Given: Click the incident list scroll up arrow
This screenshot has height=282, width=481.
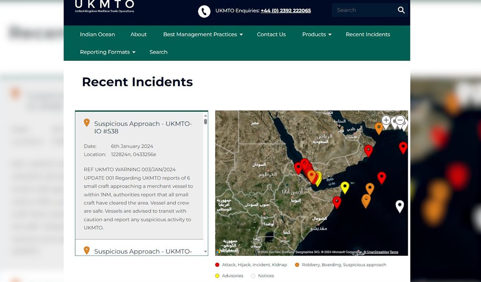Looking at the screenshot, I should tap(205, 116).
